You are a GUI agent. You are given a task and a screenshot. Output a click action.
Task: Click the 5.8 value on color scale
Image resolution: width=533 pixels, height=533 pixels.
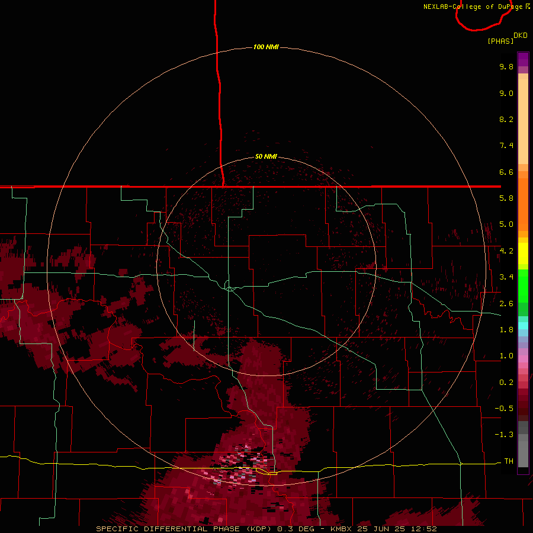point(506,198)
